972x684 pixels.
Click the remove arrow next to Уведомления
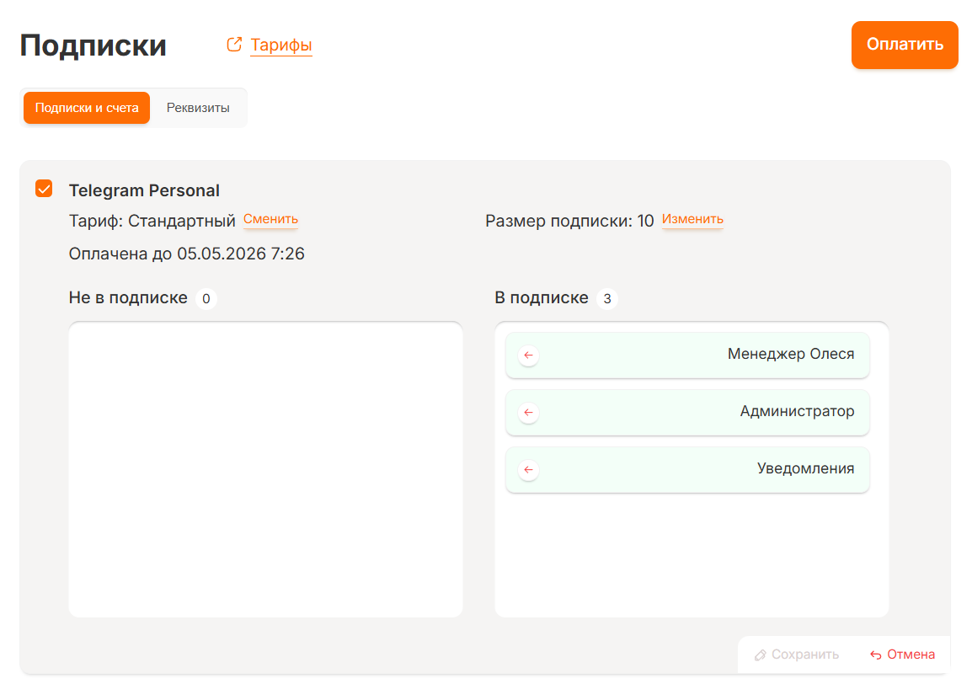(x=528, y=470)
